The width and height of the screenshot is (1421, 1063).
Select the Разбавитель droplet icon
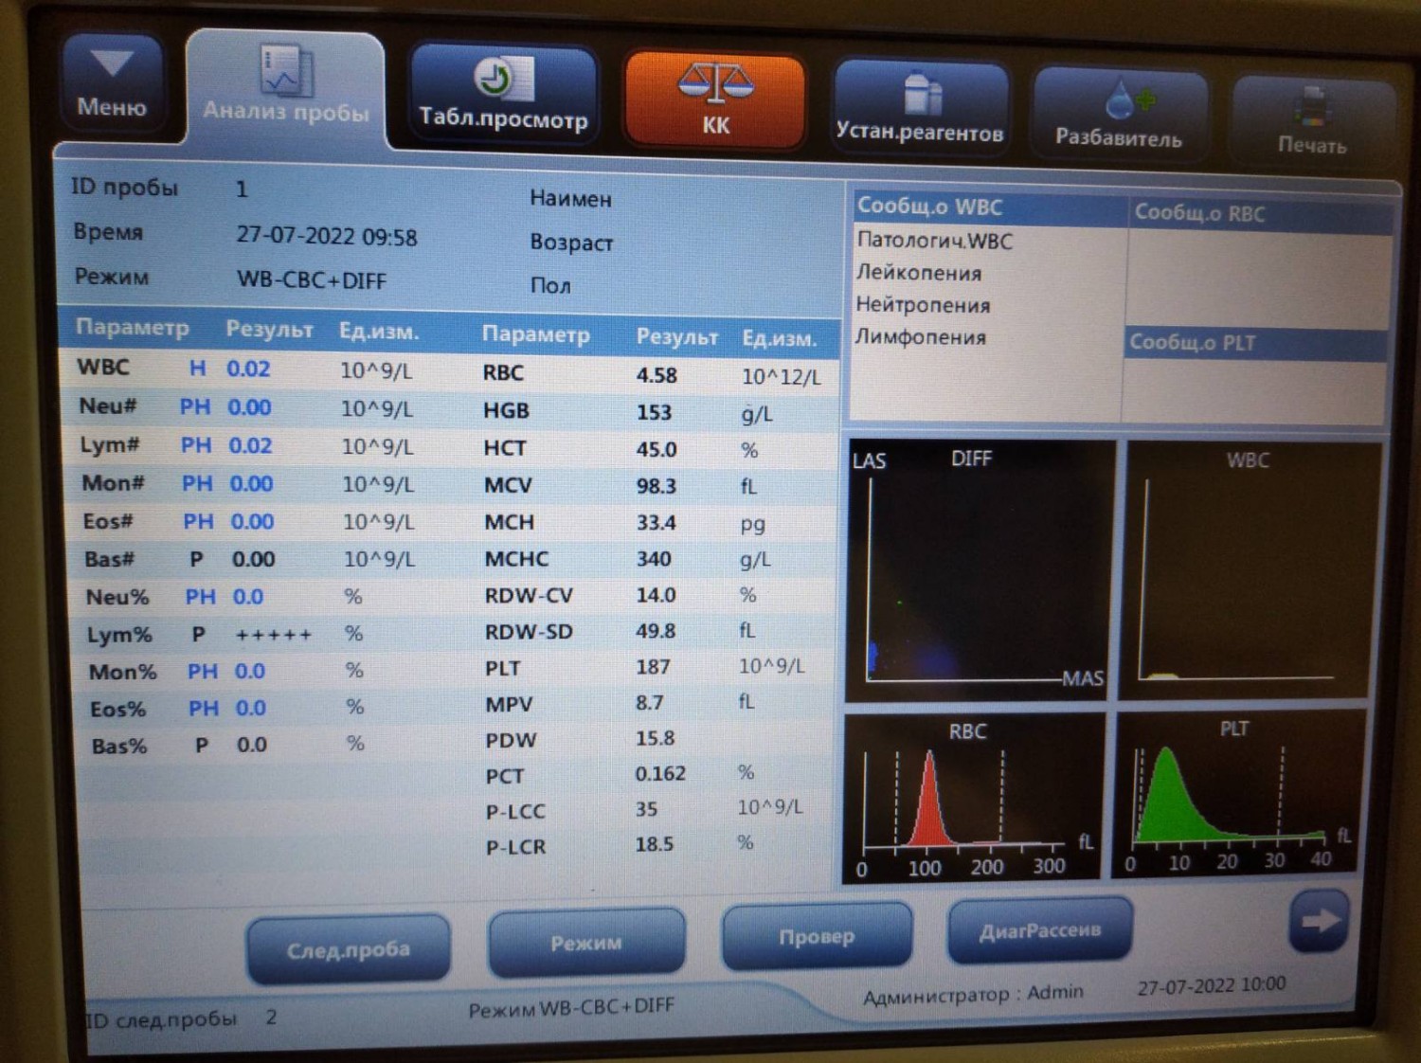(x=1119, y=100)
